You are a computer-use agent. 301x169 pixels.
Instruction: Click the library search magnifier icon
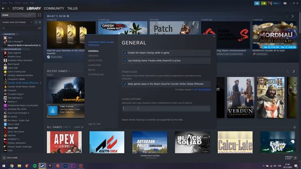[x=3, y=28]
